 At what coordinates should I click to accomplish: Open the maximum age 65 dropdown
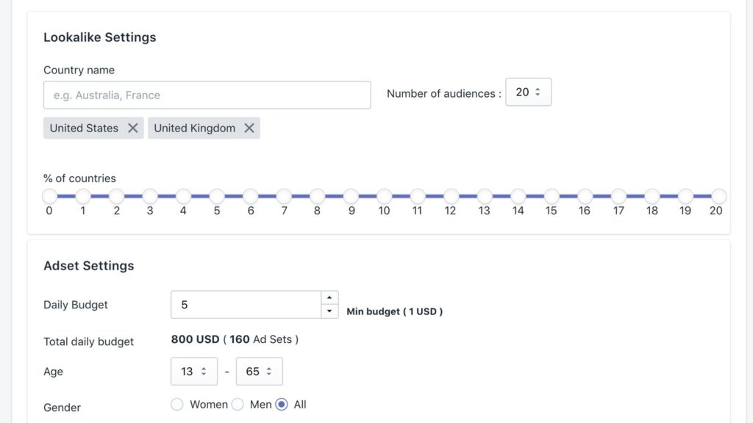(x=260, y=371)
